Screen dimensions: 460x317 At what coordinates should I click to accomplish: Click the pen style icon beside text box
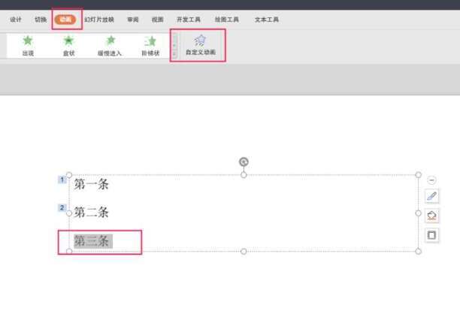pos(431,196)
